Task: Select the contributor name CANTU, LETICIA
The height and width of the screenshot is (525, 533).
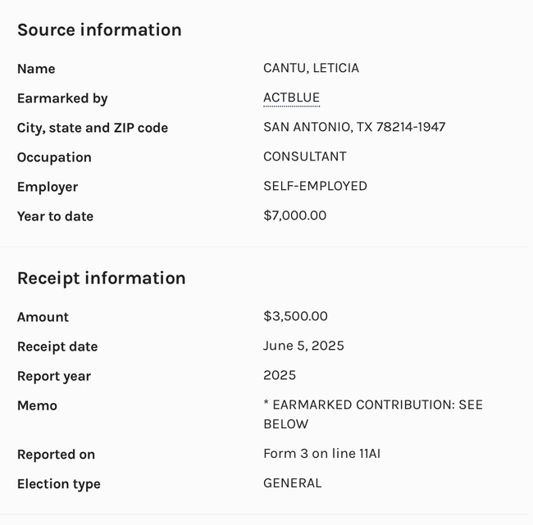Action: [311, 68]
